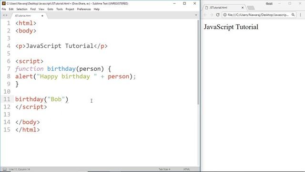Click line number 15 in the gutter

pos(7,129)
